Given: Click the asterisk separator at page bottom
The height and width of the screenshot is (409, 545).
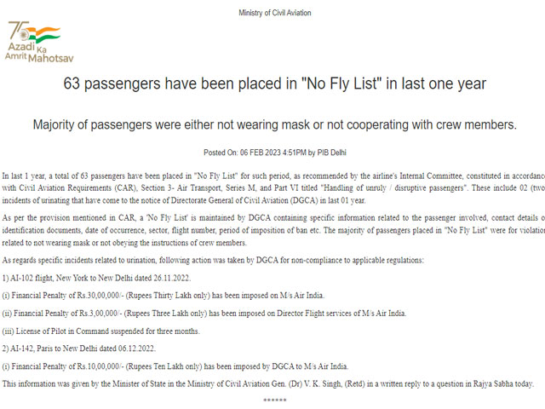Looking at the screenshot, I should 274,400.
